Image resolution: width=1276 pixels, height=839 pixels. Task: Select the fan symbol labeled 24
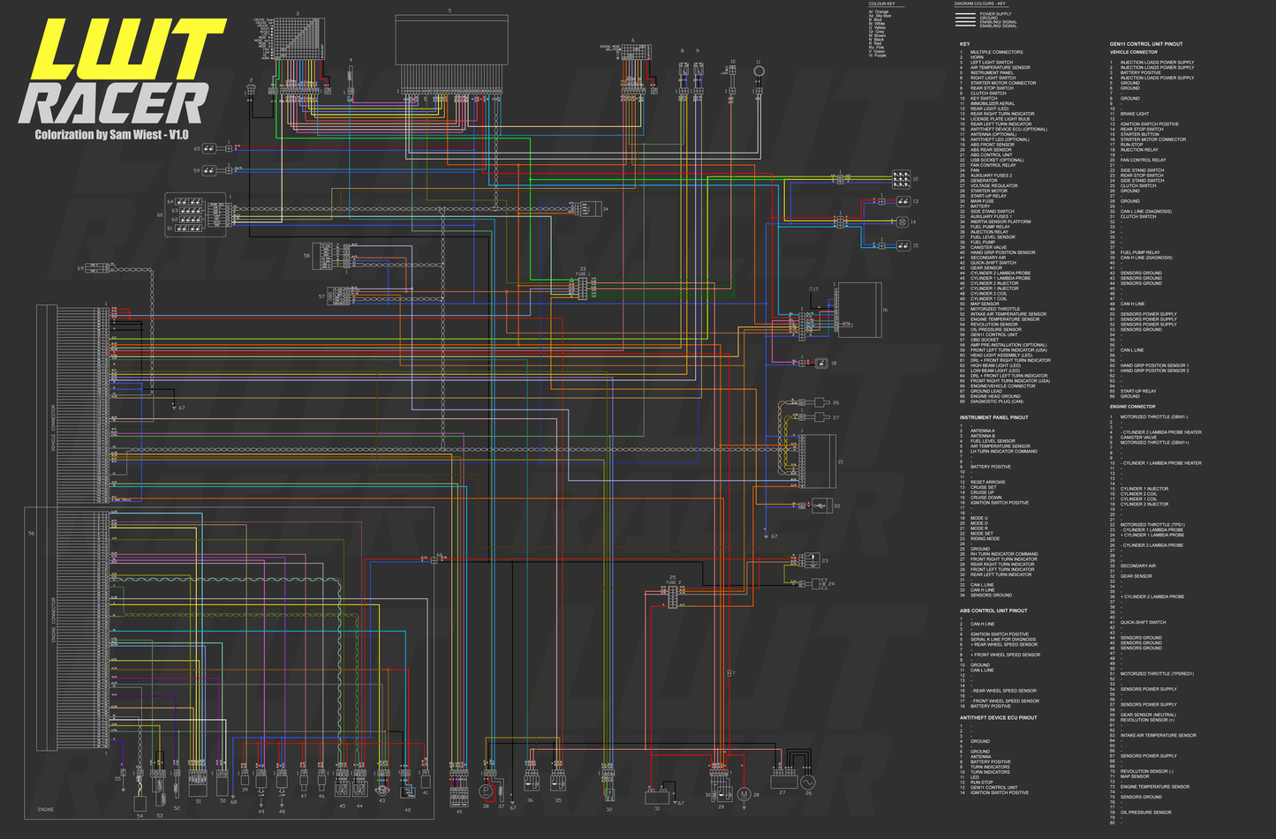[x=819, y=584]
